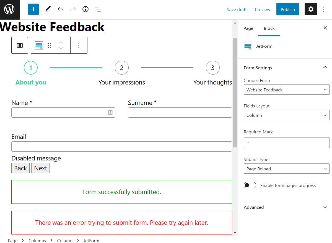This screenshot has height=243, width=332.
Task: Open the Choose Form dropdown
Action: click(286, 90)
